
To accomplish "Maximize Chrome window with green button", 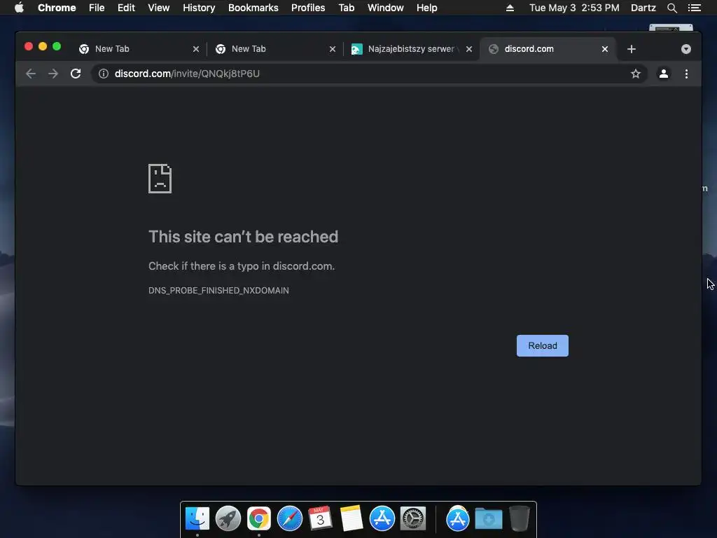I will pyautogui.click(x=57, y=46).
